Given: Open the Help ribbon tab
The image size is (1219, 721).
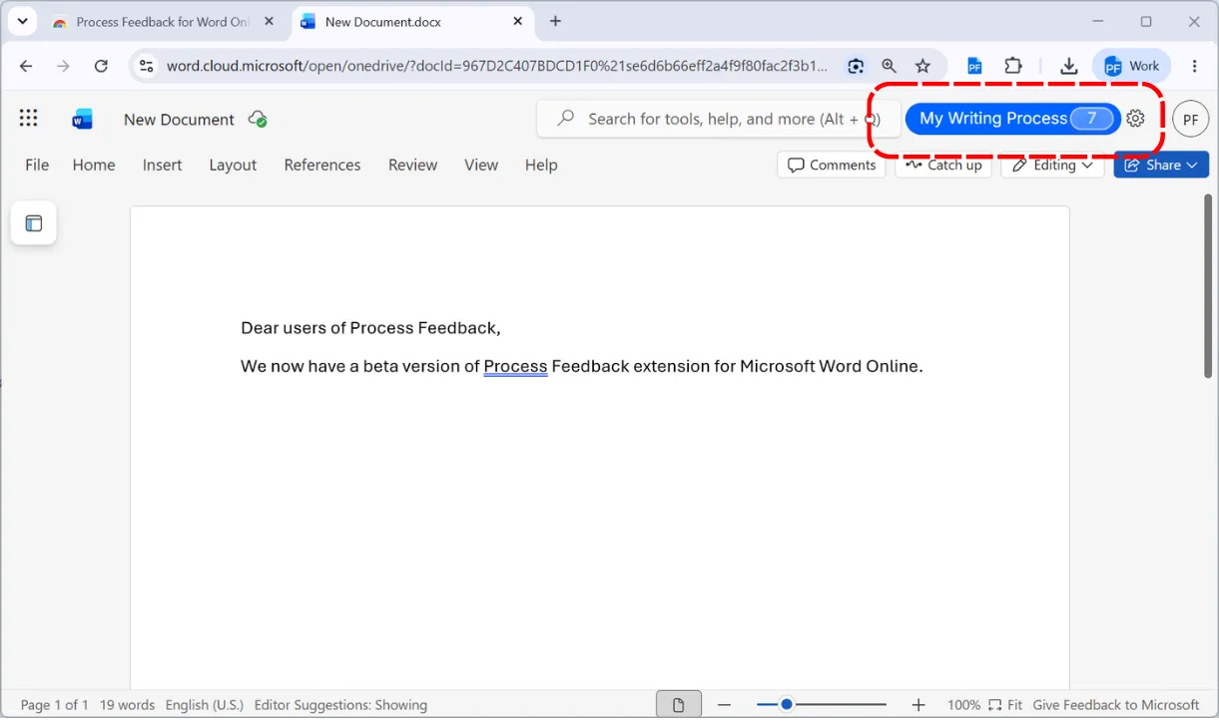Looking at the screenshot, I should click(541, 165).
